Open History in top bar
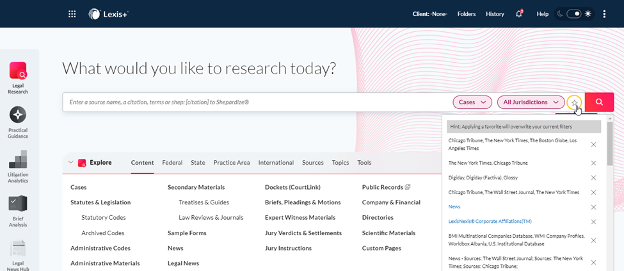624x271 pixels. pos(495,14)
